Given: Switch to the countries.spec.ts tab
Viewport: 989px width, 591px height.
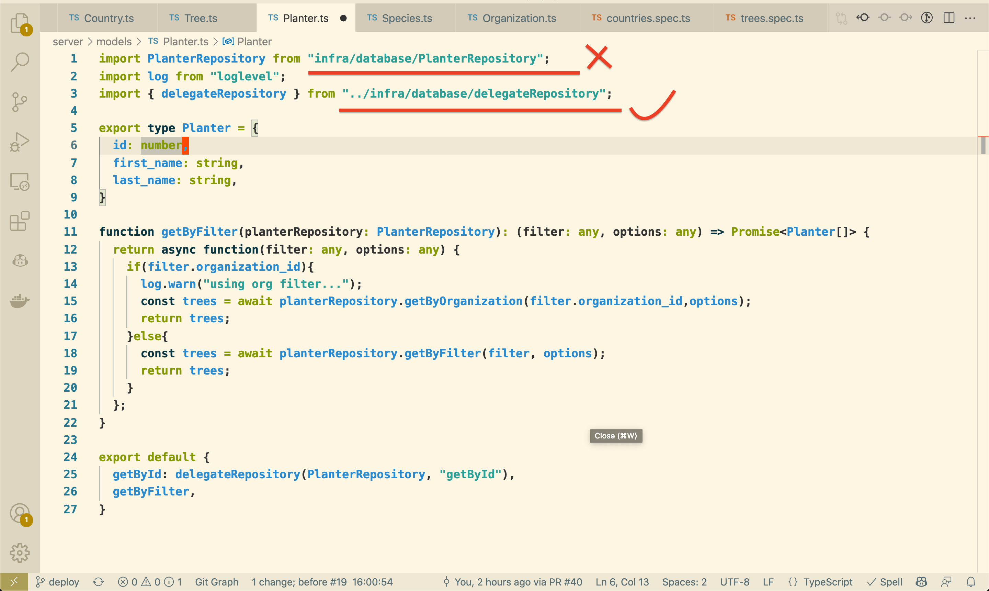Looking at the screenshot, I should (647, 18).
